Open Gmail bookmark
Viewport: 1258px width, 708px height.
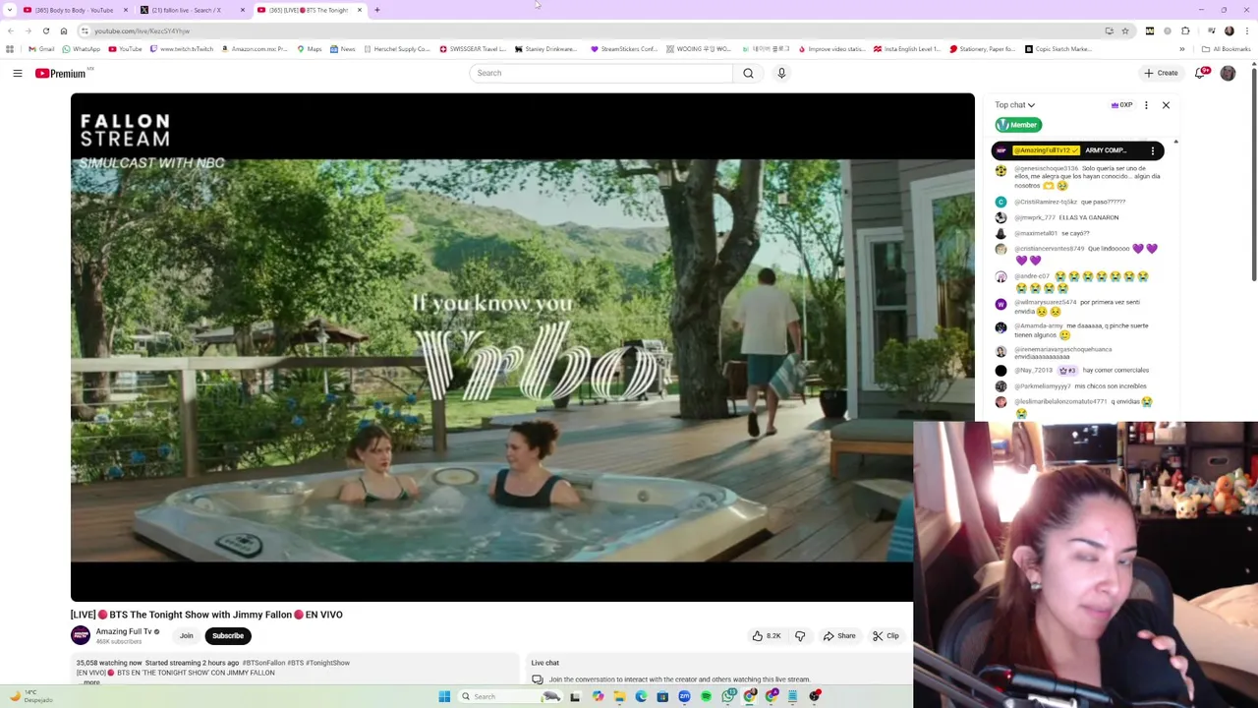coord(41,49)
